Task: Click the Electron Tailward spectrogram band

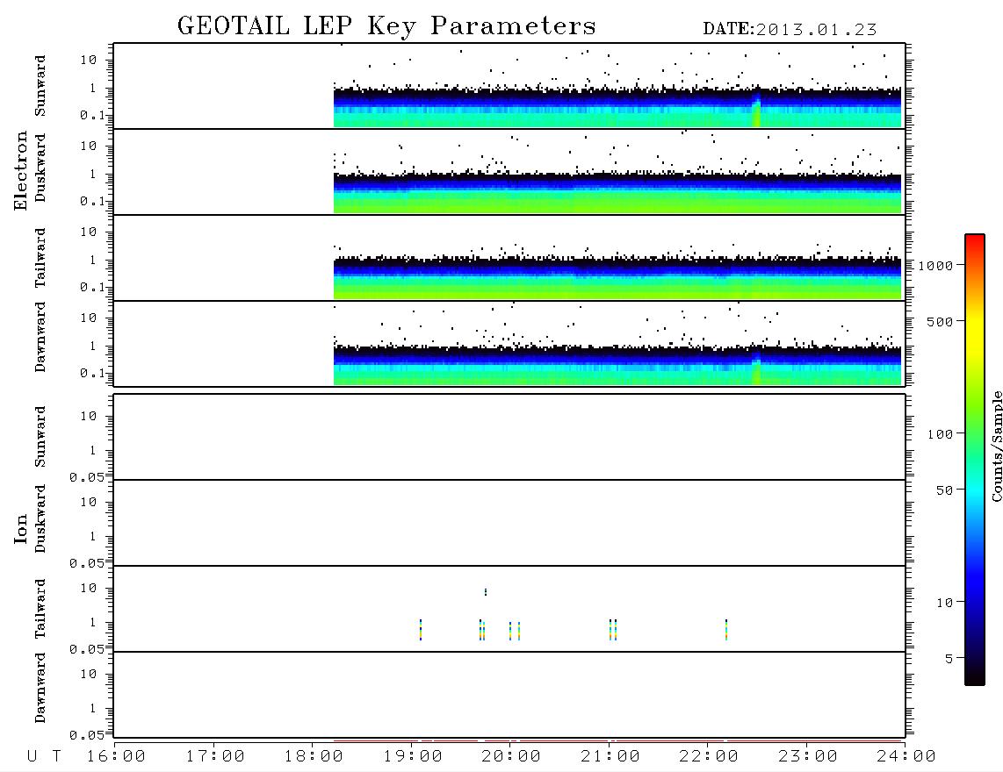Action: (x=617, y=278)
